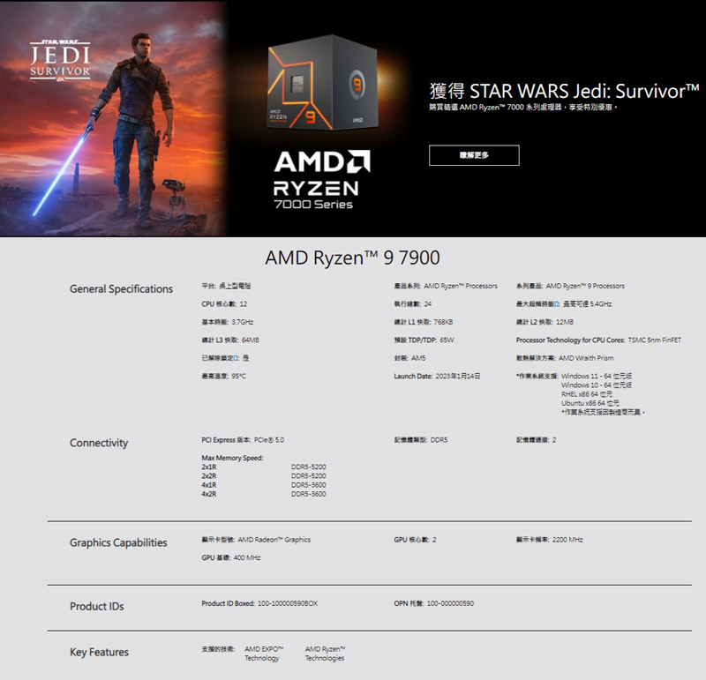Click the info icon beside 已解除鎖定
The height and width of the screenshot is (680, 706).
(x=235, y=358)
